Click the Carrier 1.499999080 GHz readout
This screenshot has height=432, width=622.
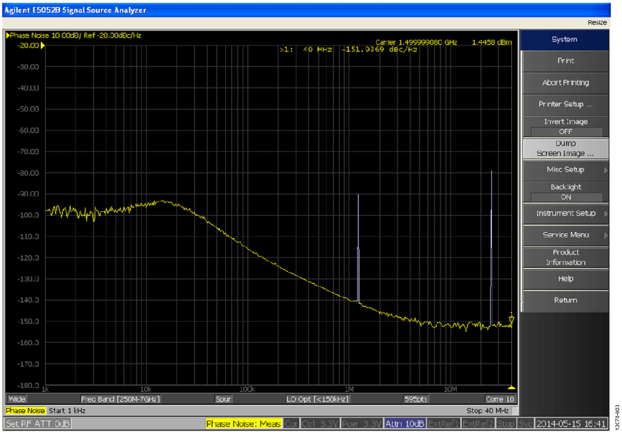click(x=416, y=42)
